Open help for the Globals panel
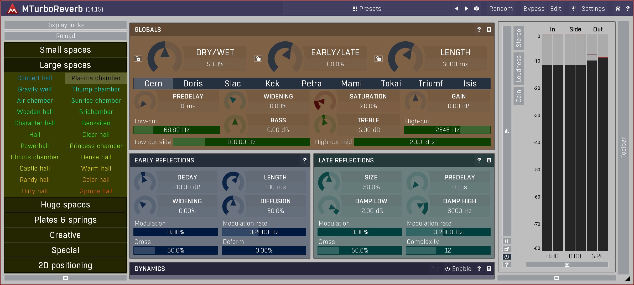The image size is (634, 285). point(479,30)
